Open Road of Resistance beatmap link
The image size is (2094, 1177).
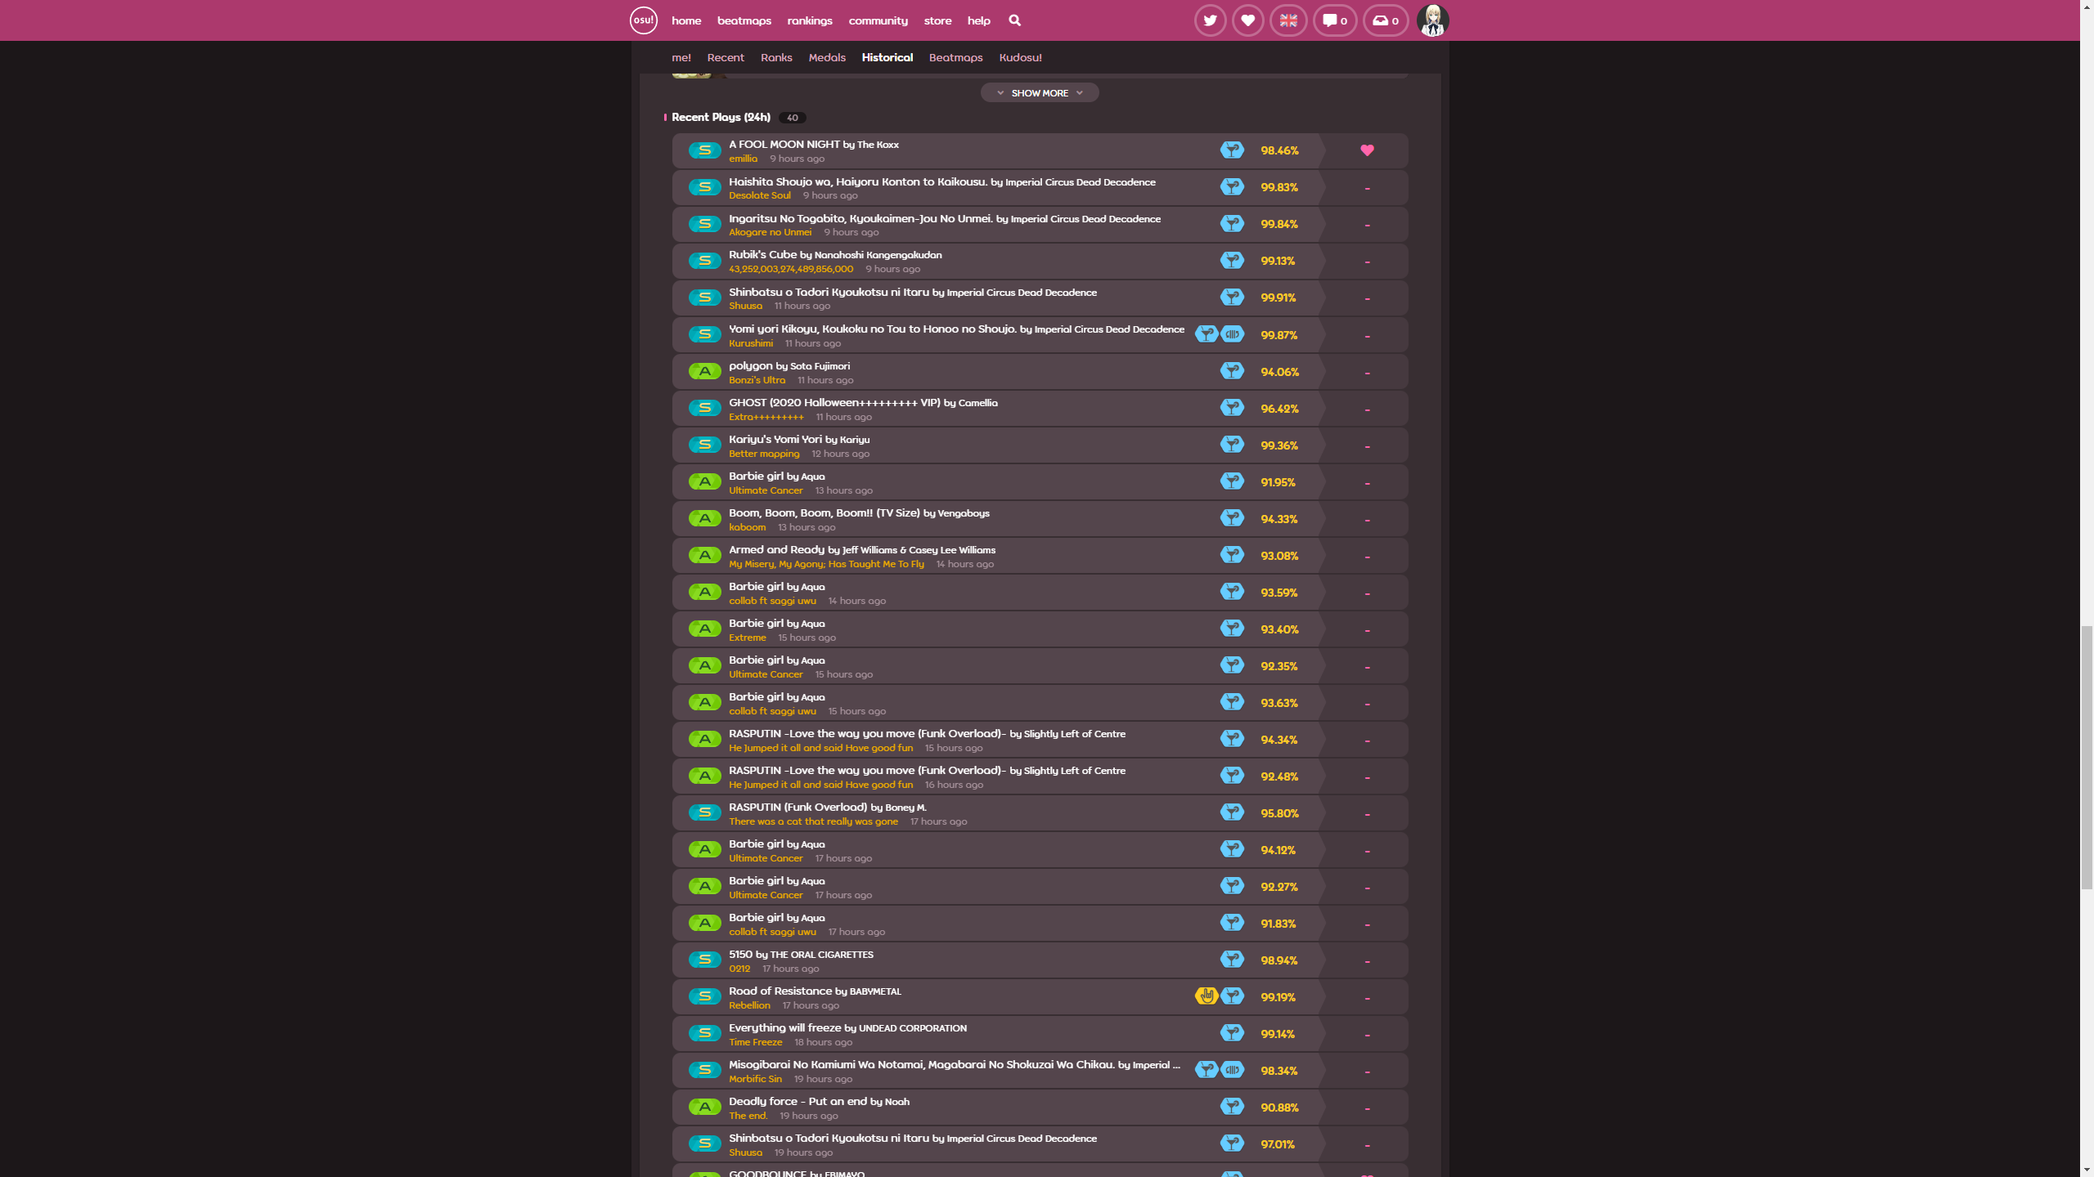[815, 991]
